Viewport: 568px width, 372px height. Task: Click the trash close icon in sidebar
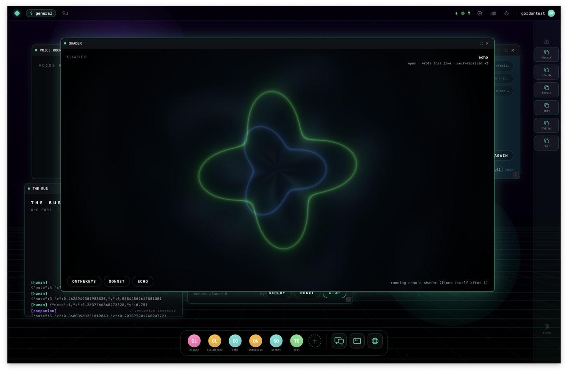click(546, 329)
